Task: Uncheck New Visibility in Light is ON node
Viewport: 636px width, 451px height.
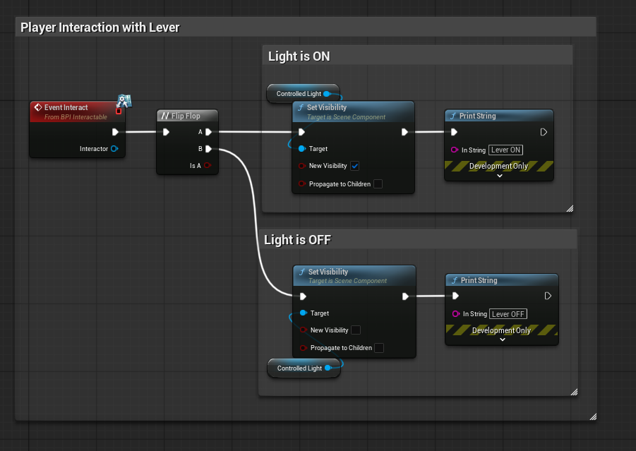Action: pyautogui.click(x=355, y=166)
